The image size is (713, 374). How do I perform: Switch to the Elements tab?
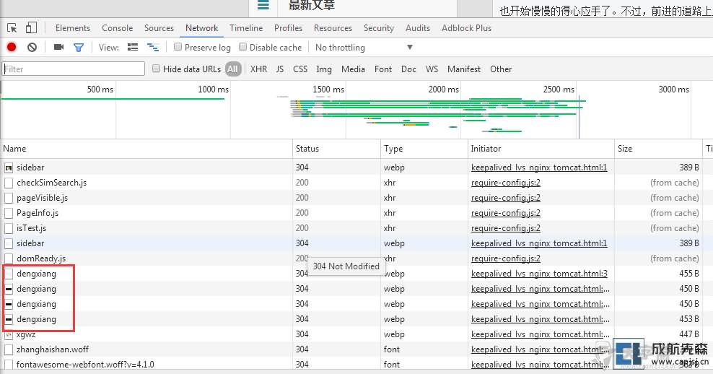[73, 27]
